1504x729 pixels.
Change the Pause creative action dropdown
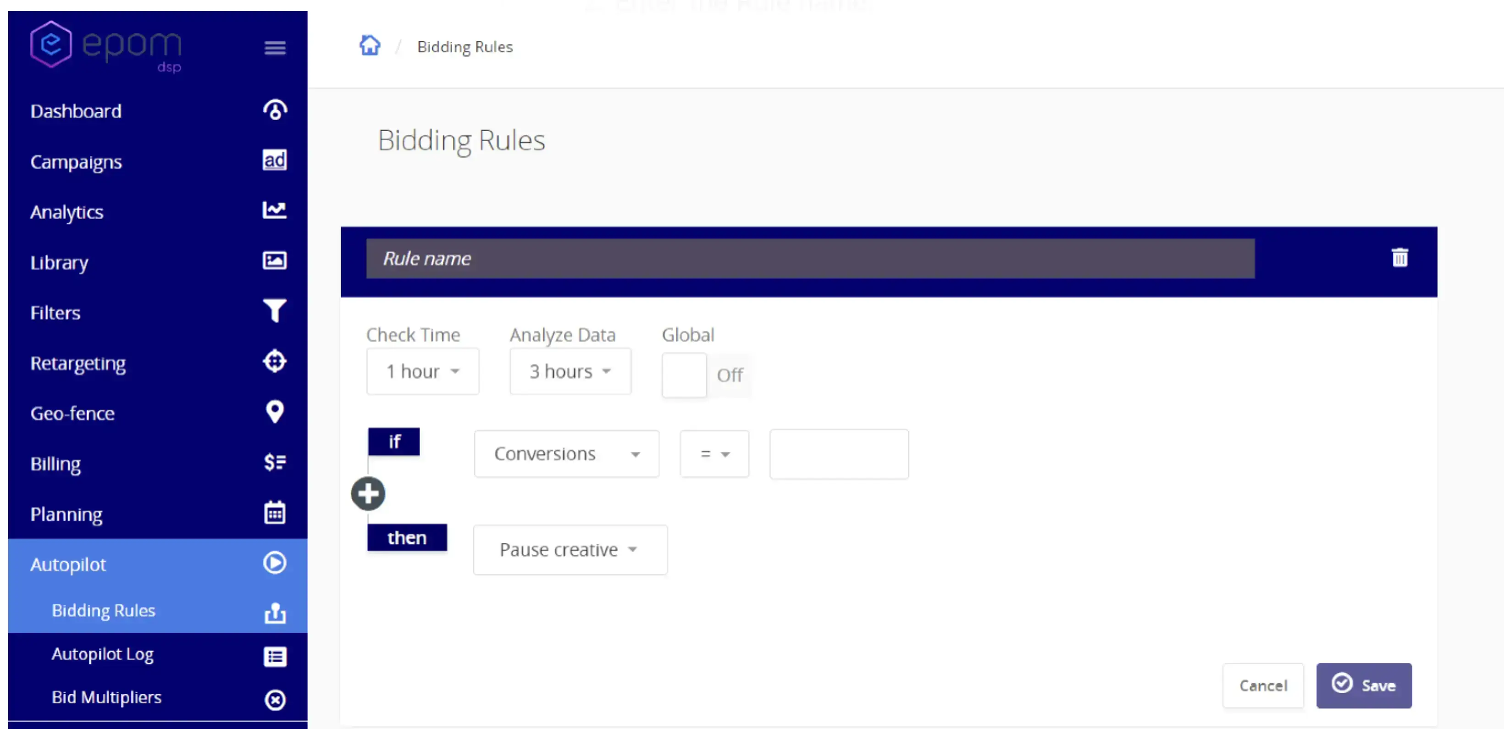tap(569, 549)
